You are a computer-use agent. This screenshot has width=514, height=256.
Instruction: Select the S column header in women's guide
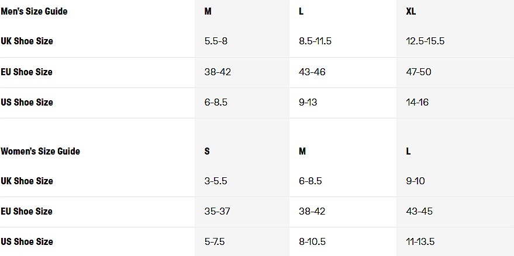[207, 151]
